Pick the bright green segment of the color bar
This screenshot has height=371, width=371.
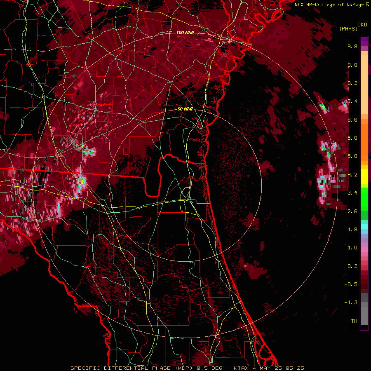(x=364, y=199)
